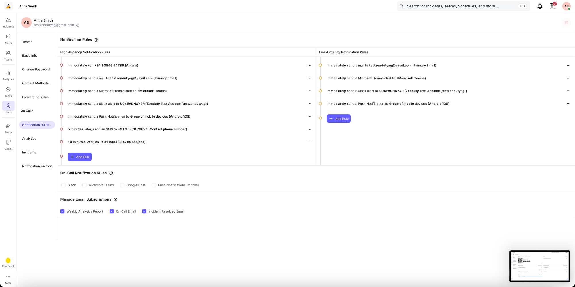This screenshot has height=287, width=575.
Task: Open options for high-urgency Push Notification rule
Action: pos(309,116)
